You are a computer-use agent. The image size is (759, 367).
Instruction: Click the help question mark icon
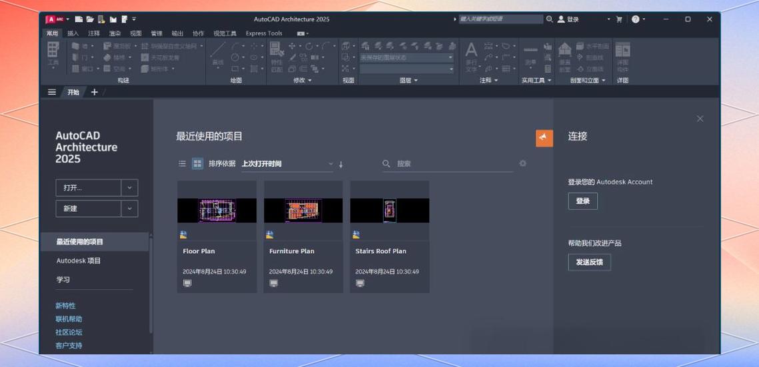tap(636, 19)
